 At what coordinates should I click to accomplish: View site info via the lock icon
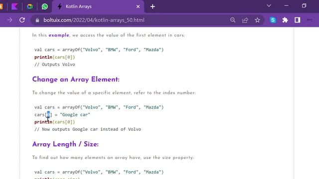pyautogui.click(x=37, y=20)
